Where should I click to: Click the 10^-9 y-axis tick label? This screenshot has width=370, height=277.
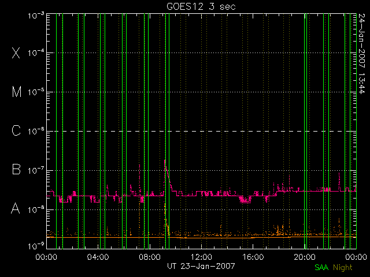coord(36,246)
